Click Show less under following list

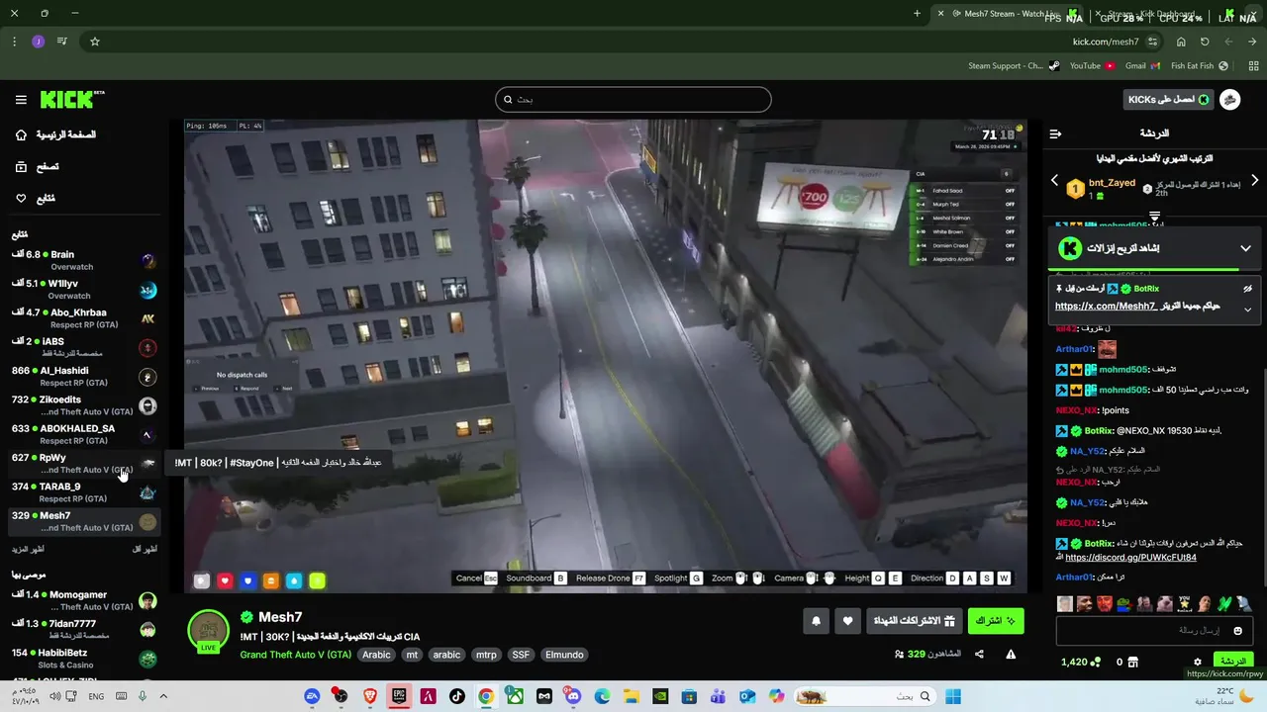coord(145,549)
